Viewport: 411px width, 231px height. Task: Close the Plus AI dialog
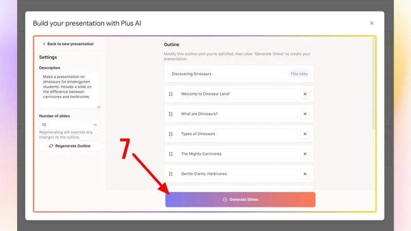coord(371,23)
